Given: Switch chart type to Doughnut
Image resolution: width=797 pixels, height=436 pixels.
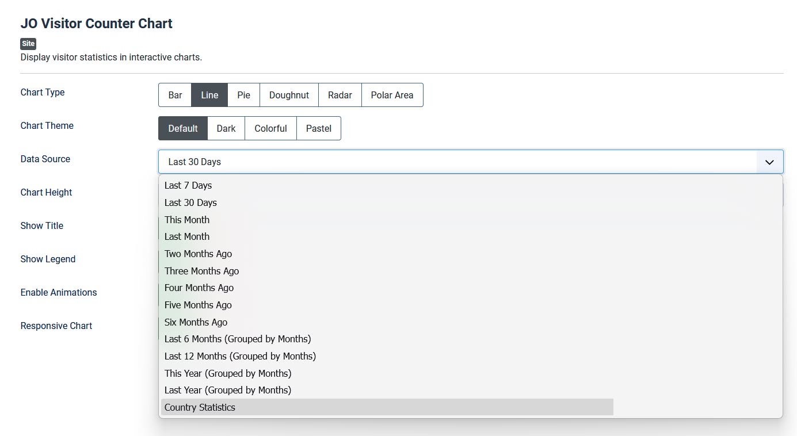Looking at the screenshot, I should click(289, 95).
